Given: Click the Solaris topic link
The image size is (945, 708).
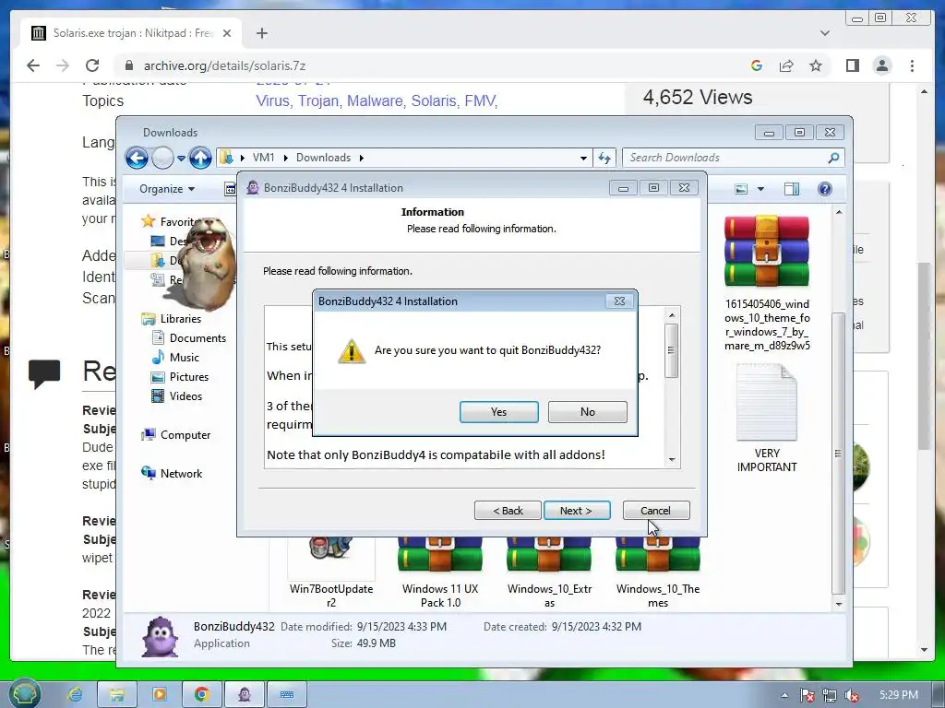Looking at the screenshot, I should pyautogui.click(x=435, y=100).
